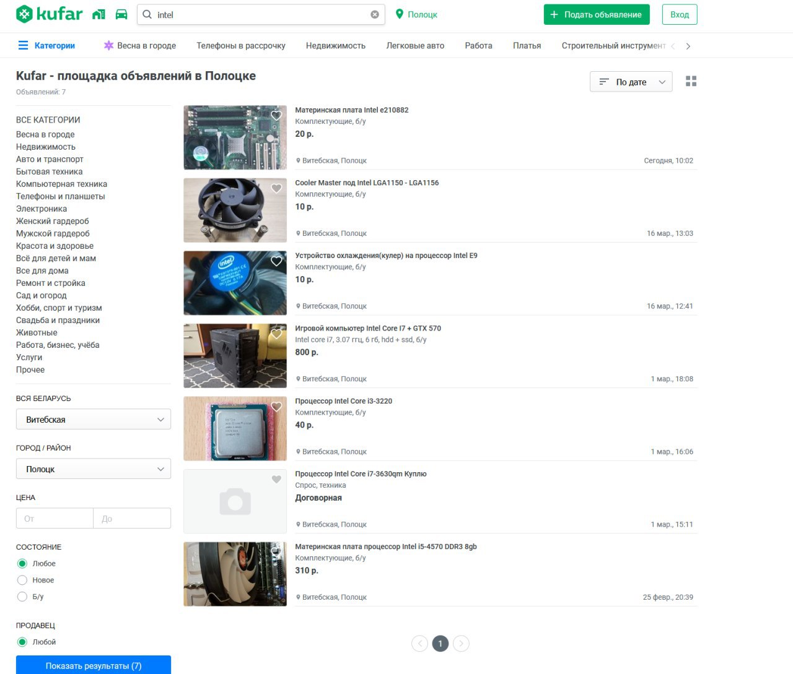Open Легковые авто category
Viewport: 793px width, 674px height.
(x=415, y=45)
